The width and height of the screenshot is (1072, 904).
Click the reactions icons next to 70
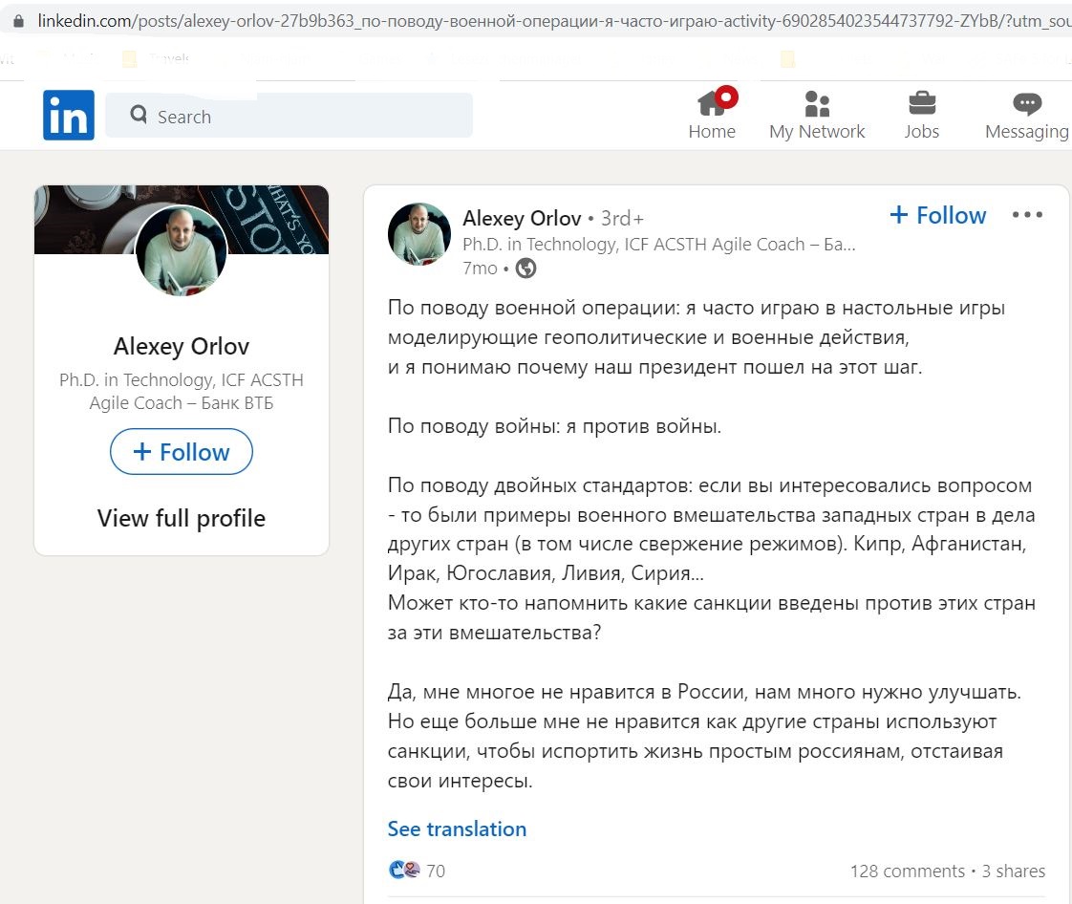pos(404,870)
